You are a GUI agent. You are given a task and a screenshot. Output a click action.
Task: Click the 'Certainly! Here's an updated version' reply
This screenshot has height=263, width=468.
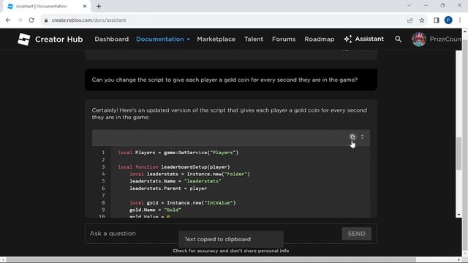pyautogui.click(x=229, y=114)
